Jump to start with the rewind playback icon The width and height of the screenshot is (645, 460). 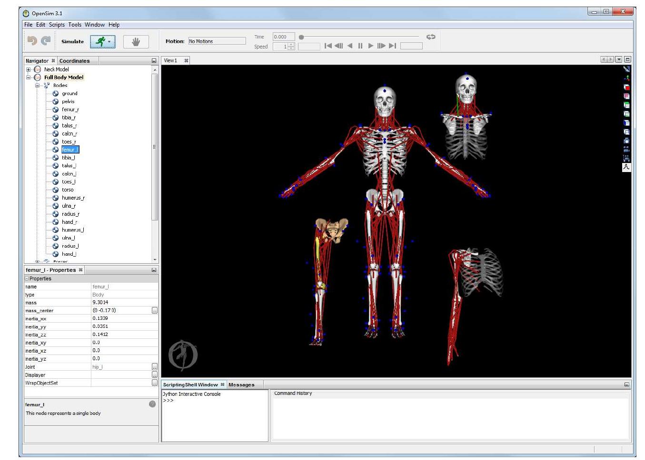[x=328, y=46]
